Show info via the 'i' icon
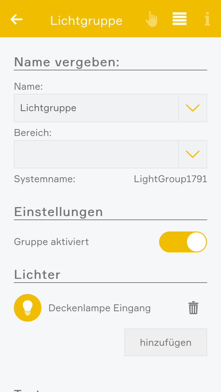 click(x=207, y=19)
